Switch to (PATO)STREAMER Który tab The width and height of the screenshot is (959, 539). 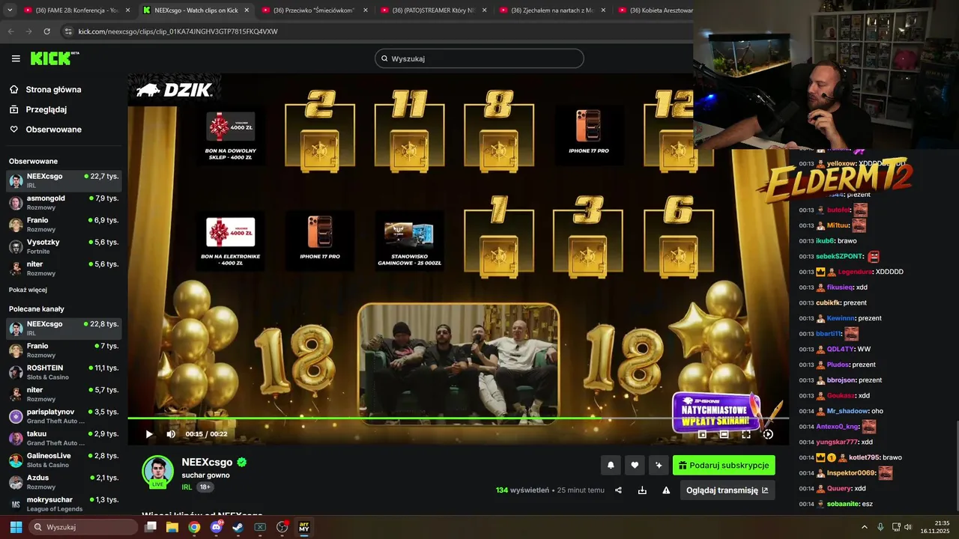[x=432, y=10]
